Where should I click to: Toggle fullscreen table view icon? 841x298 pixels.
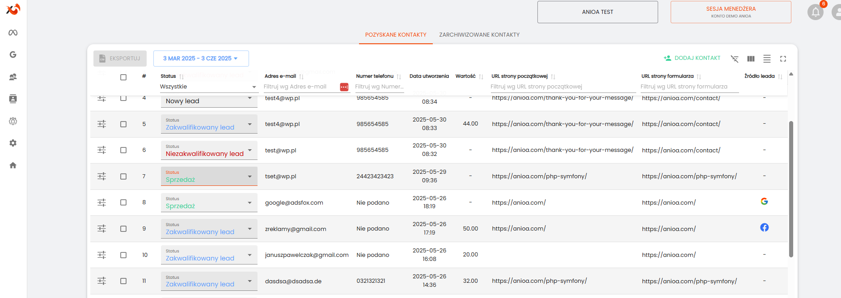(x=783, y=59)
